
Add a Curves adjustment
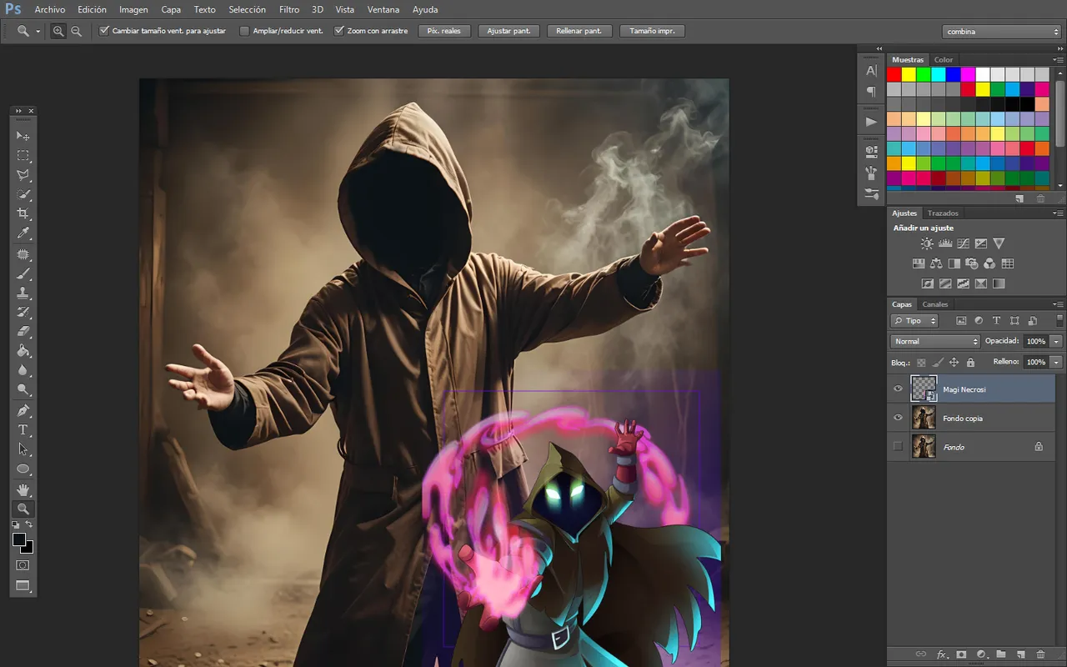point(963,243)
